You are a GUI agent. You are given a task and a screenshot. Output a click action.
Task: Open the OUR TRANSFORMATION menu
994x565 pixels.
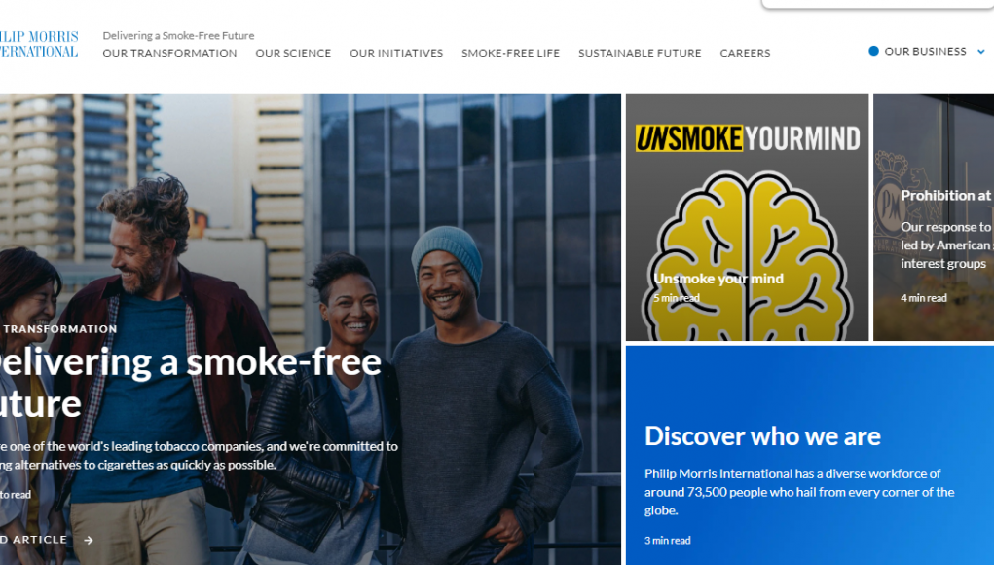(x=170, y=54)
